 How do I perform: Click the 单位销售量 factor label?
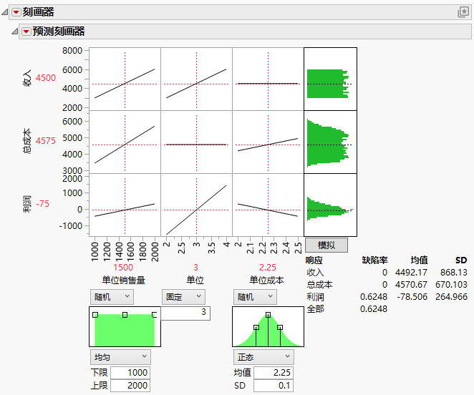(123, 281)
